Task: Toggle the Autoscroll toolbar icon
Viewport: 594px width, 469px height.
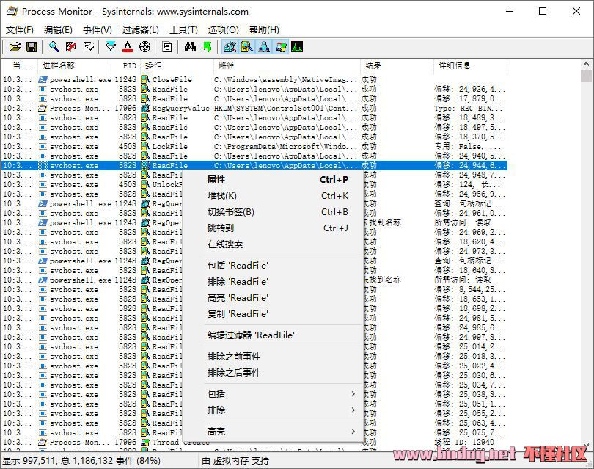Action: (x=71, y=47)
